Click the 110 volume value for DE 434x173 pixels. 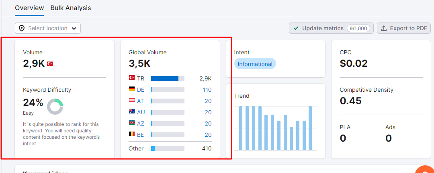pyautogui.click(x=207, y=90)
